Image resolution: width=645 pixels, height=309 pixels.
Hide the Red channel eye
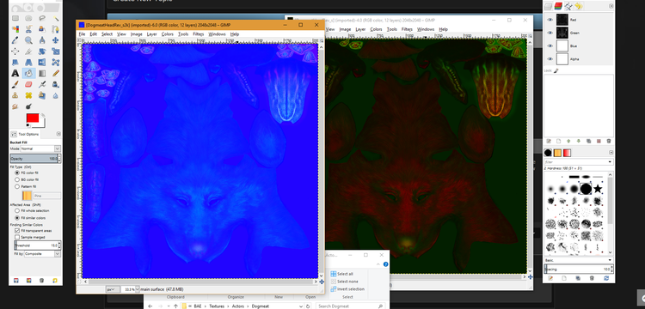tap(550, 19)
